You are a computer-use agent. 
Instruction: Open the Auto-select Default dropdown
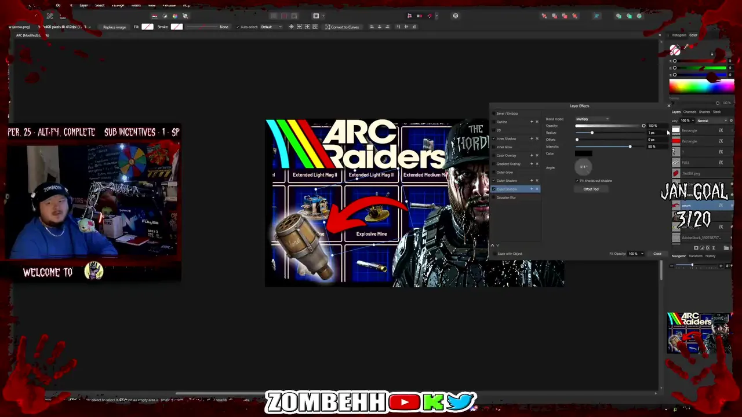[x=271, y=27]
